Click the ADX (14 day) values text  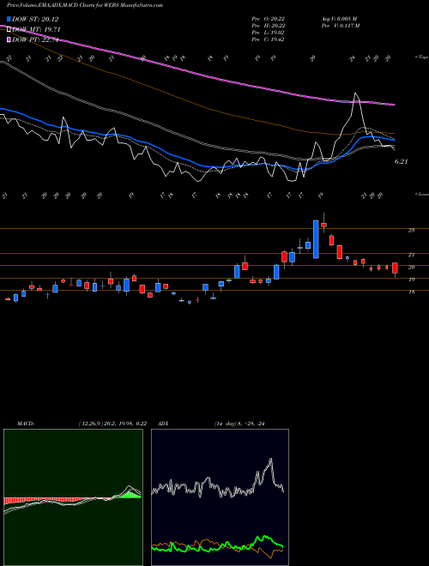pos(239,424)
